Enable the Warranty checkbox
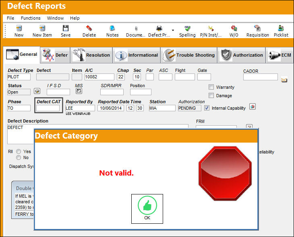The image size is (294, 237). click(x=211, y=87)
